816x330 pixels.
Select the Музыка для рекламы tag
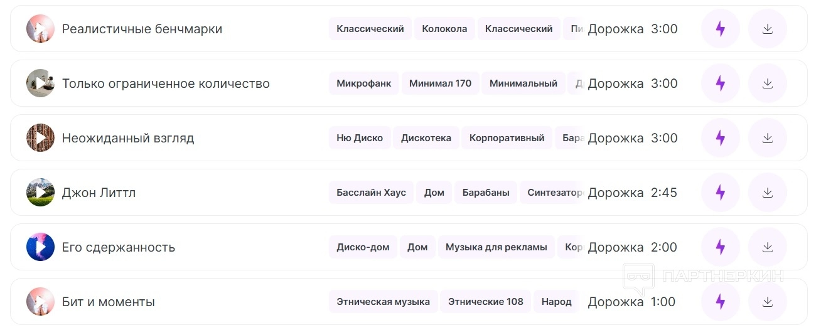coord(496,247)
